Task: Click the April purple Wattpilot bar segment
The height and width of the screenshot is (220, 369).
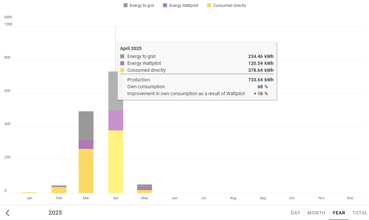Action: tap(116, 120)
